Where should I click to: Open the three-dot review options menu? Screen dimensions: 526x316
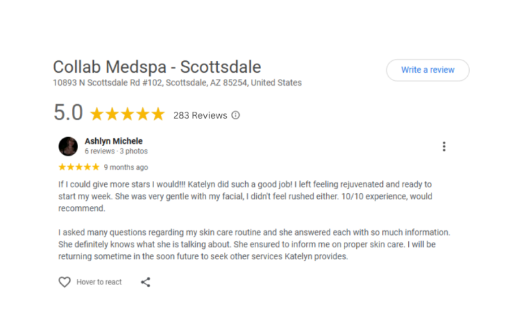pos(444,146)
